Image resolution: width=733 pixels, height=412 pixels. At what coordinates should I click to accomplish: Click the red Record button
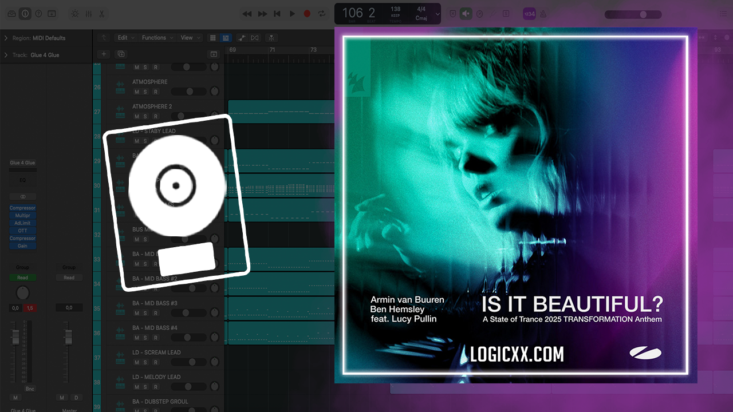[307, 14]
